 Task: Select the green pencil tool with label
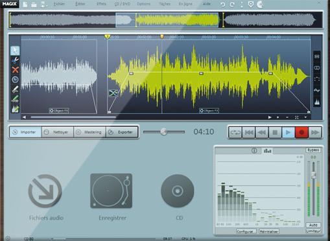pos(15,99)
